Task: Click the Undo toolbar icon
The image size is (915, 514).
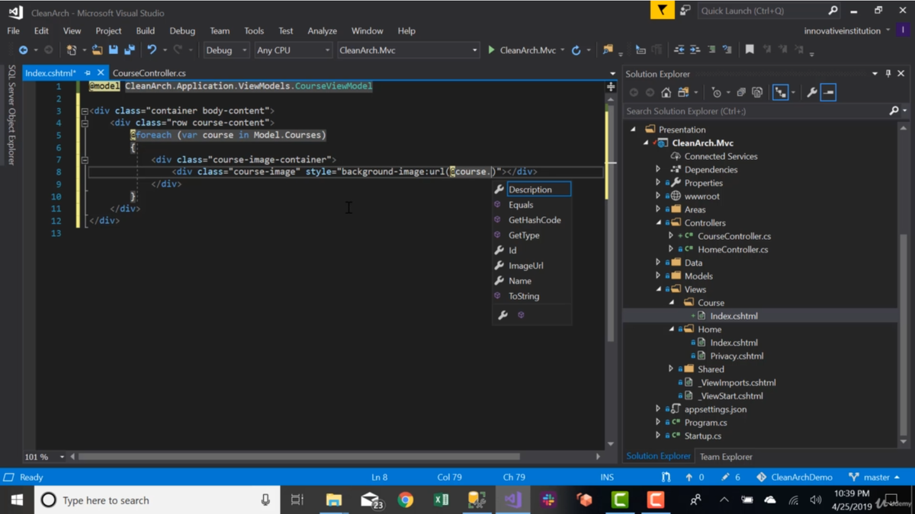Action: click(152, 50)
